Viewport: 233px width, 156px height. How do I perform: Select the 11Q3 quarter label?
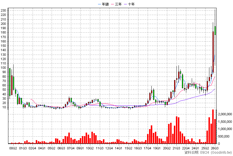(x=99, y=148)
